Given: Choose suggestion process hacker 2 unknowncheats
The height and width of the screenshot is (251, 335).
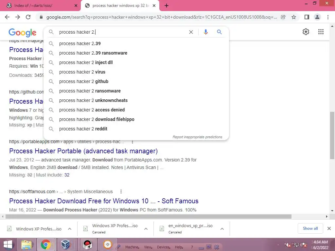Looking at the screenshot, I should tap(136, 100).
